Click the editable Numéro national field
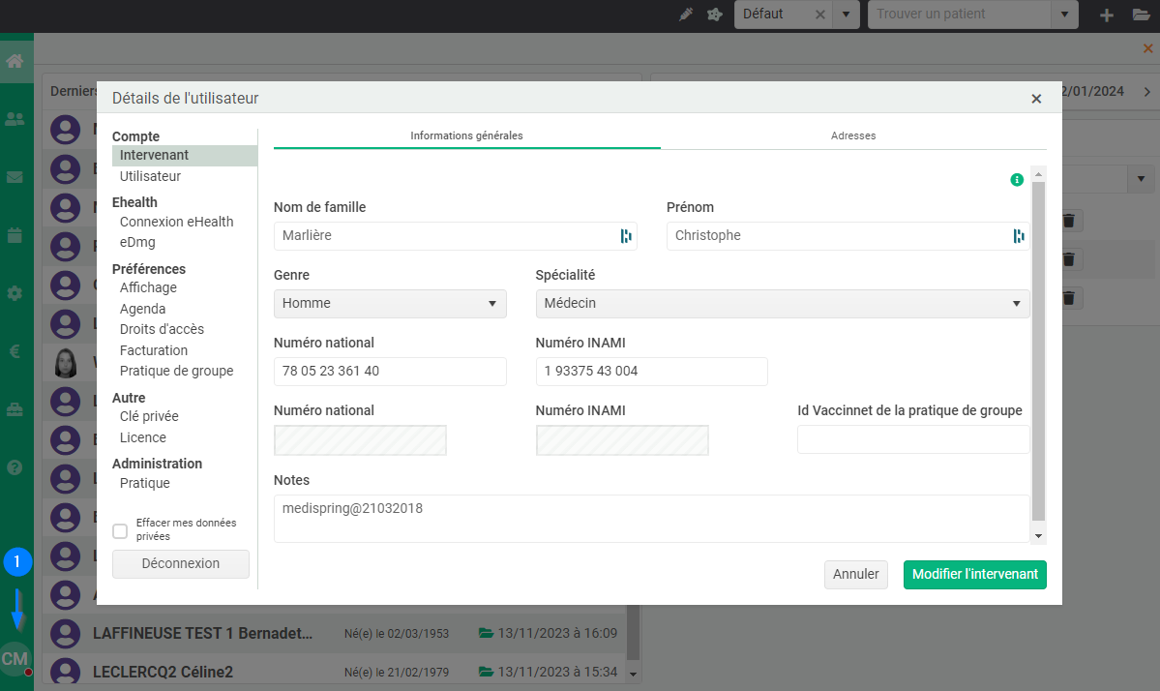Screen dimensions: 1160x691 coord(390,372)
